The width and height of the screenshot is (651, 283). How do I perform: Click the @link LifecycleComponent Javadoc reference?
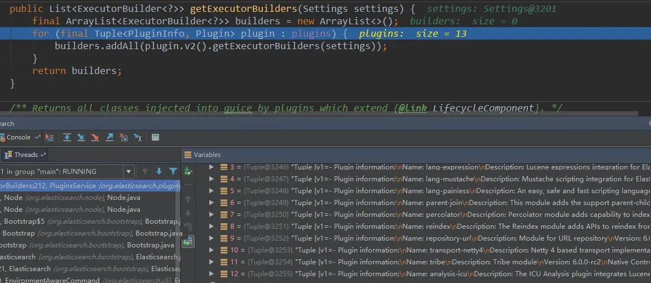[x=466, y=108]
